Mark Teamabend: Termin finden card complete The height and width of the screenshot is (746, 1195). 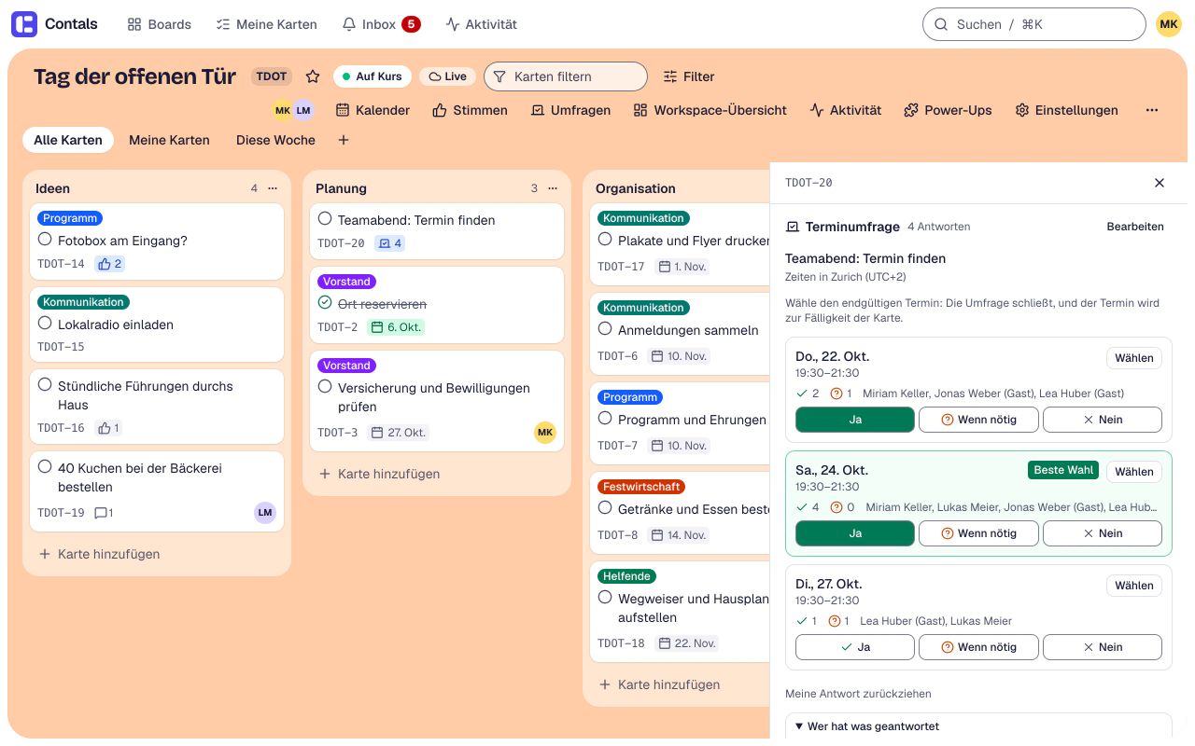click(325, 219)
